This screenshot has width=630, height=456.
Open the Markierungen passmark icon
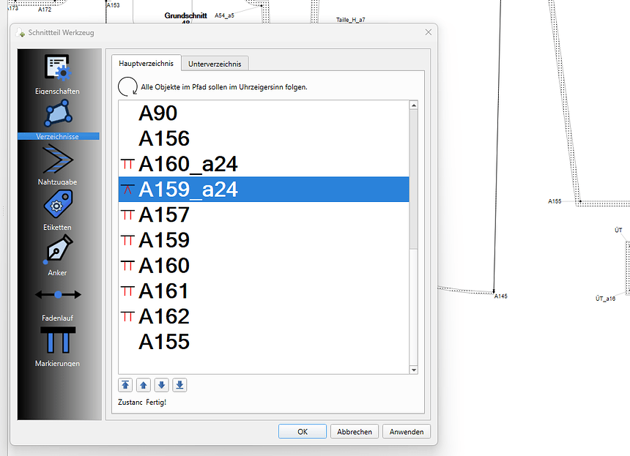tap(58, 340)
